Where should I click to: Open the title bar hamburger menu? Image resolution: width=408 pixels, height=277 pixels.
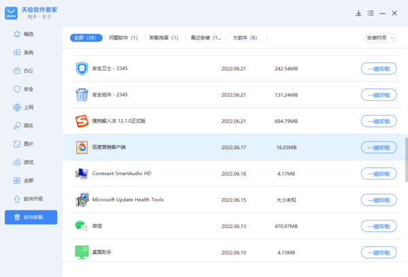point(370,13)
